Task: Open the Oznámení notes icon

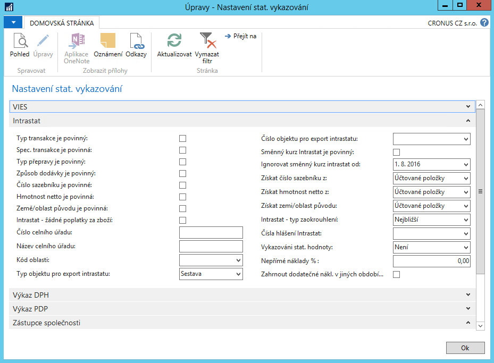Action: pyautogui.click(x=108, y=45)
